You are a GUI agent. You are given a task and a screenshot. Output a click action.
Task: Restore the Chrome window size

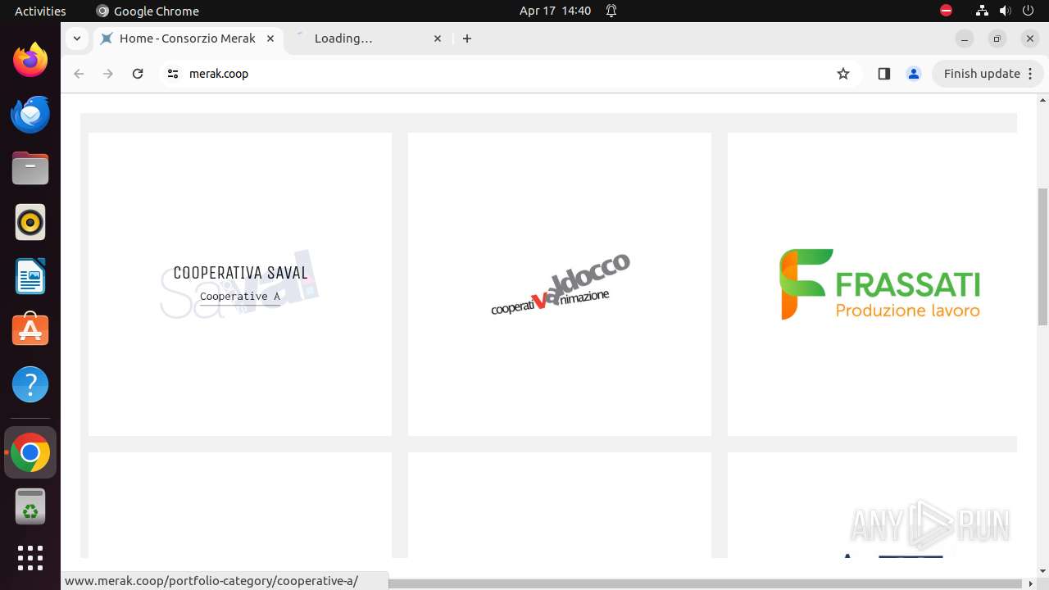(997, 39)
